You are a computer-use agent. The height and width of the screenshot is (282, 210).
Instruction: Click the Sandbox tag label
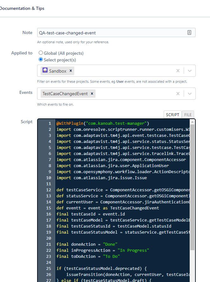tap(58, 71)
